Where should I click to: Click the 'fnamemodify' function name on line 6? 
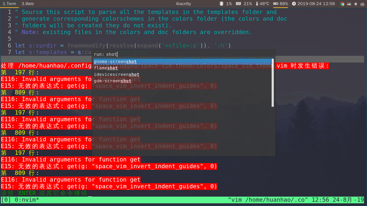click(x=86, y=46)
